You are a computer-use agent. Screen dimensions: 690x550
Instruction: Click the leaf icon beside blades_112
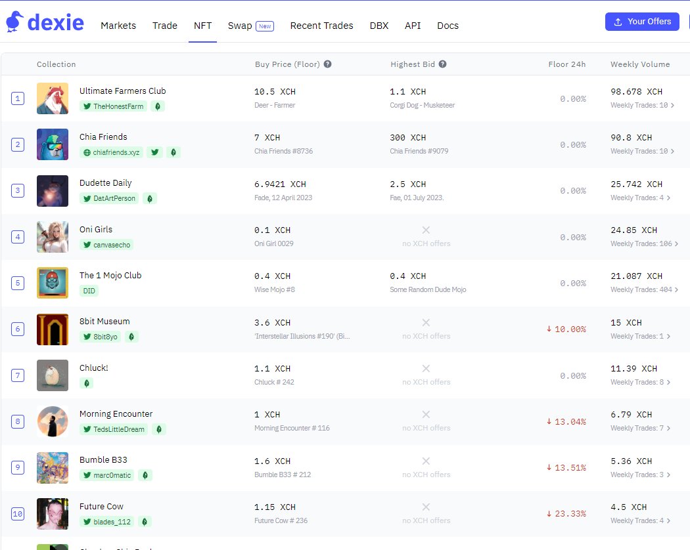coord(145,521)
